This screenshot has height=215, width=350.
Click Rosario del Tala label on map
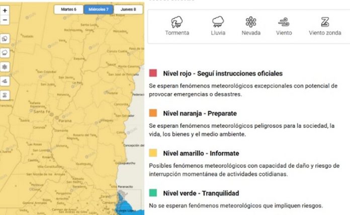(84, 135)
